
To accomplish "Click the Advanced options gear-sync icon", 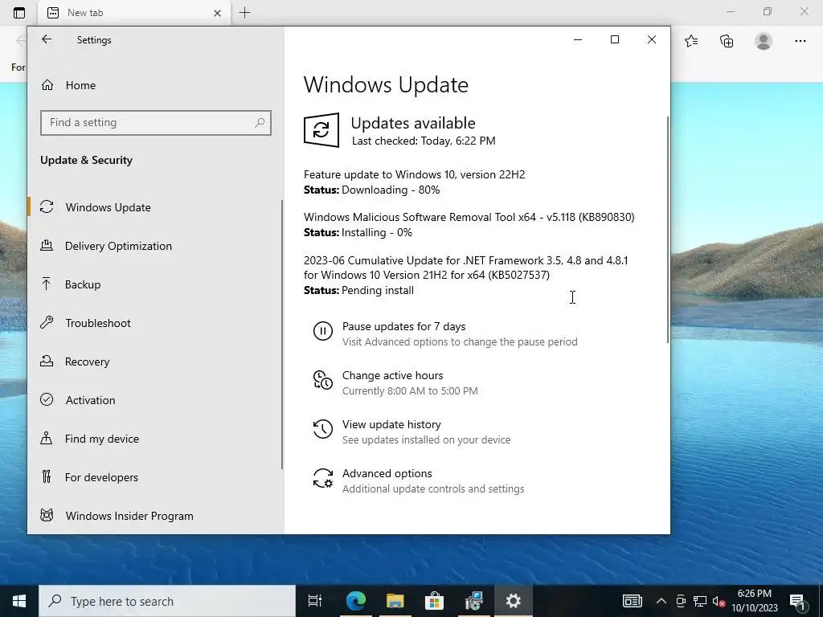I will tap(323, 479).
